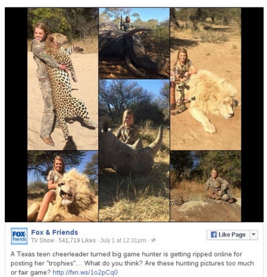Screen dimensions: 267x277
Task: Click the globe public-visibility icon
Action: coord(153,241)
